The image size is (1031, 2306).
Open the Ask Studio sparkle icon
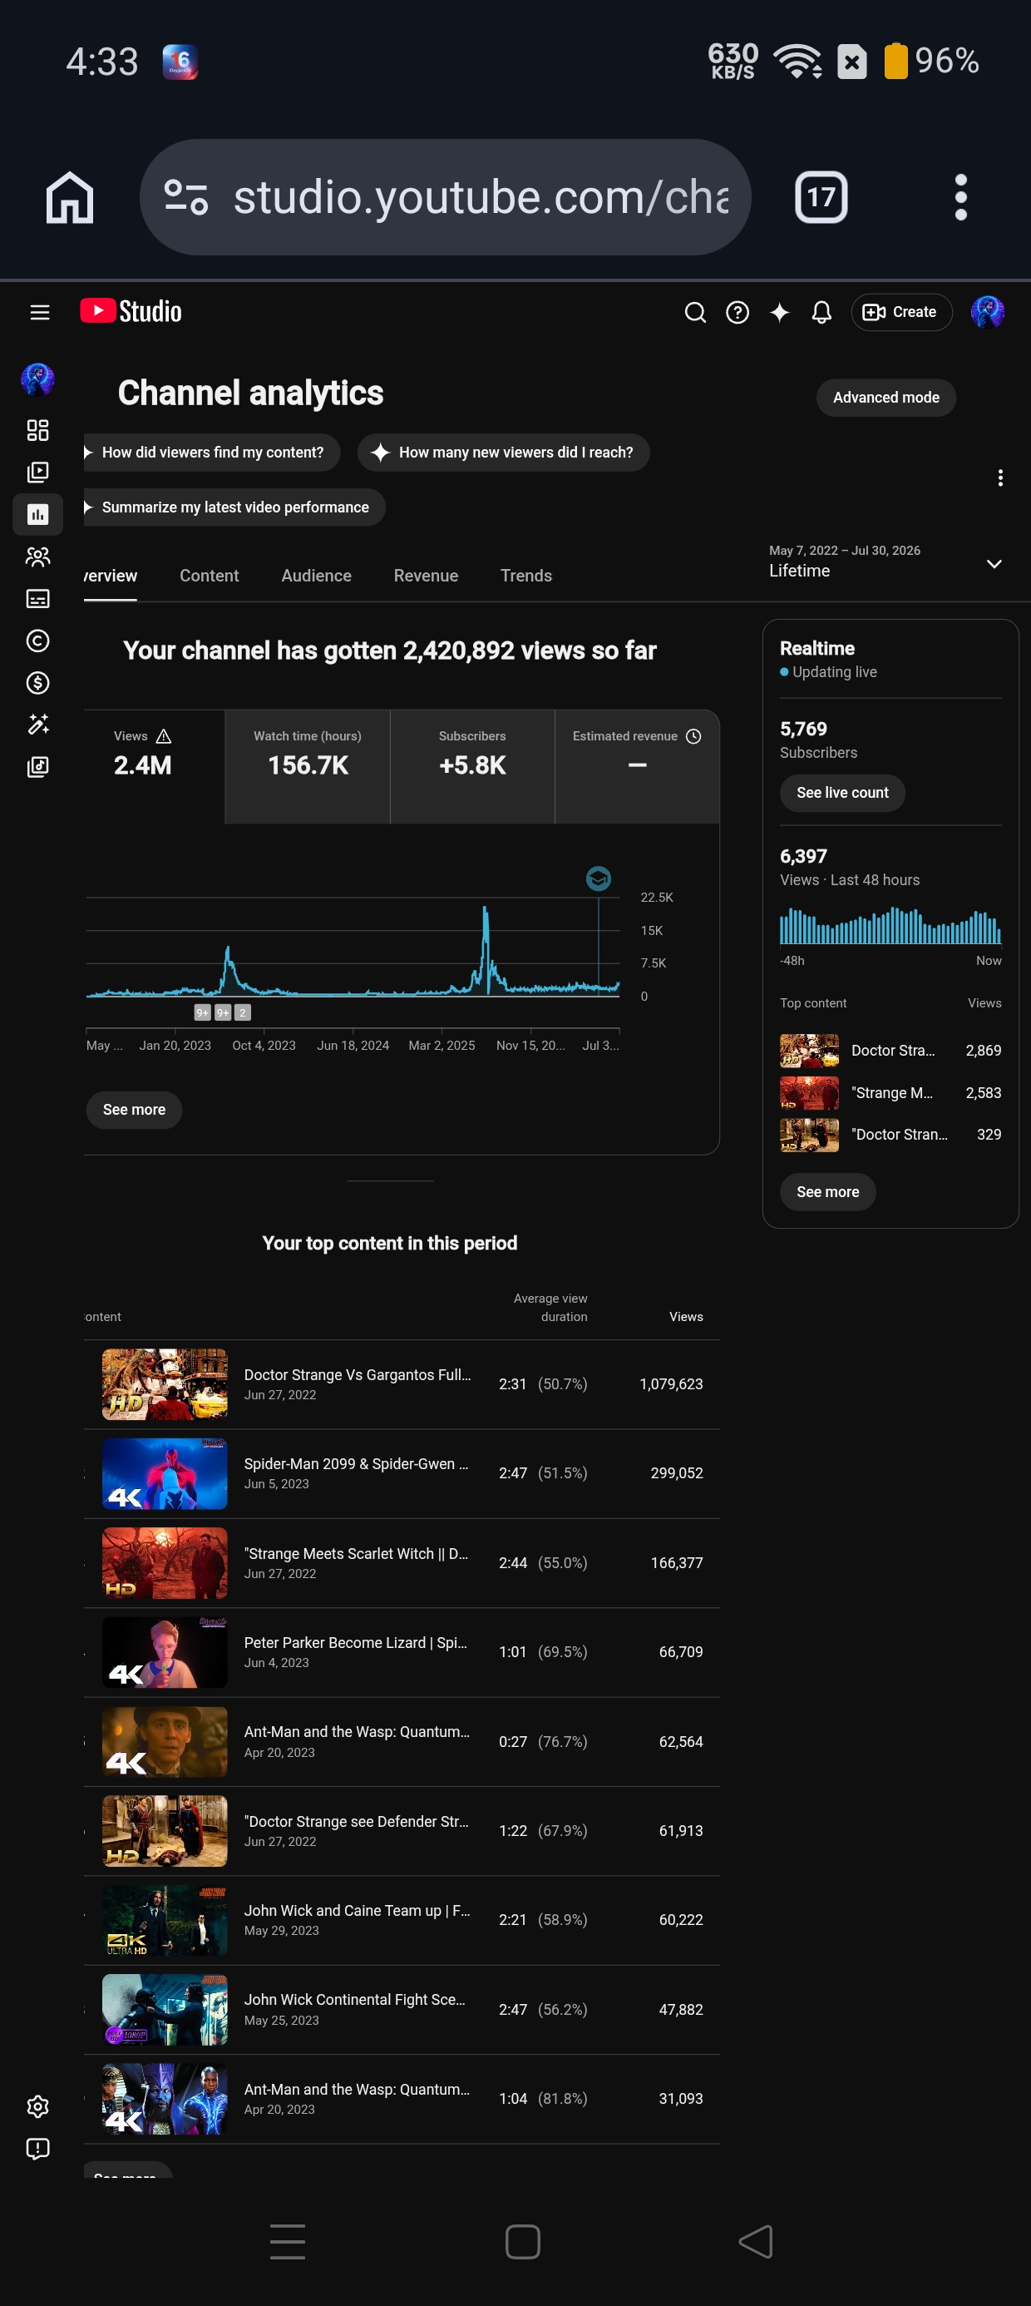[x=780, y=311]
